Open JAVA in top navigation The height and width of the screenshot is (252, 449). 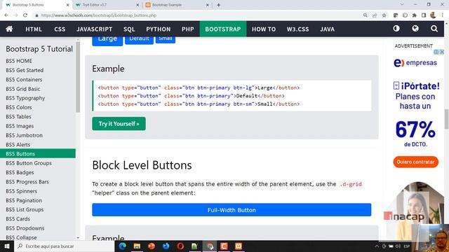tap(327, 29)
